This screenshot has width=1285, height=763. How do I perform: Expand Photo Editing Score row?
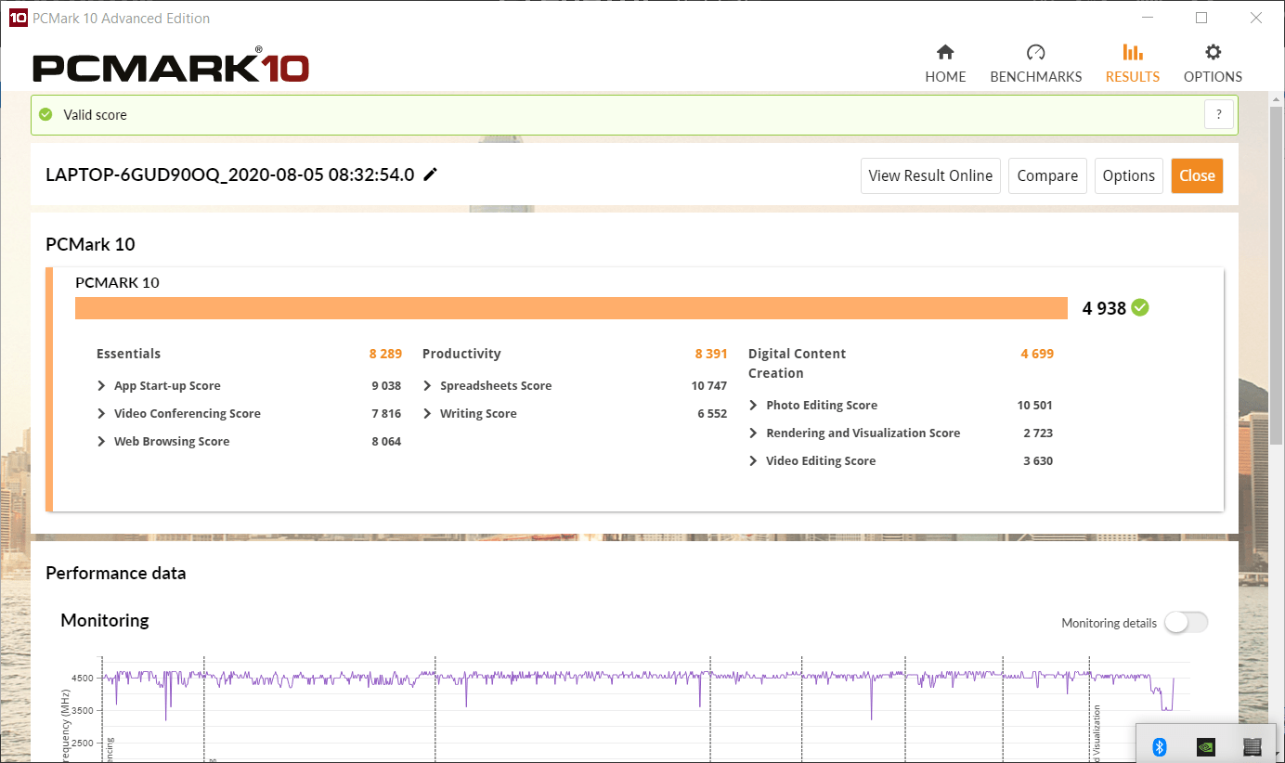754,406
